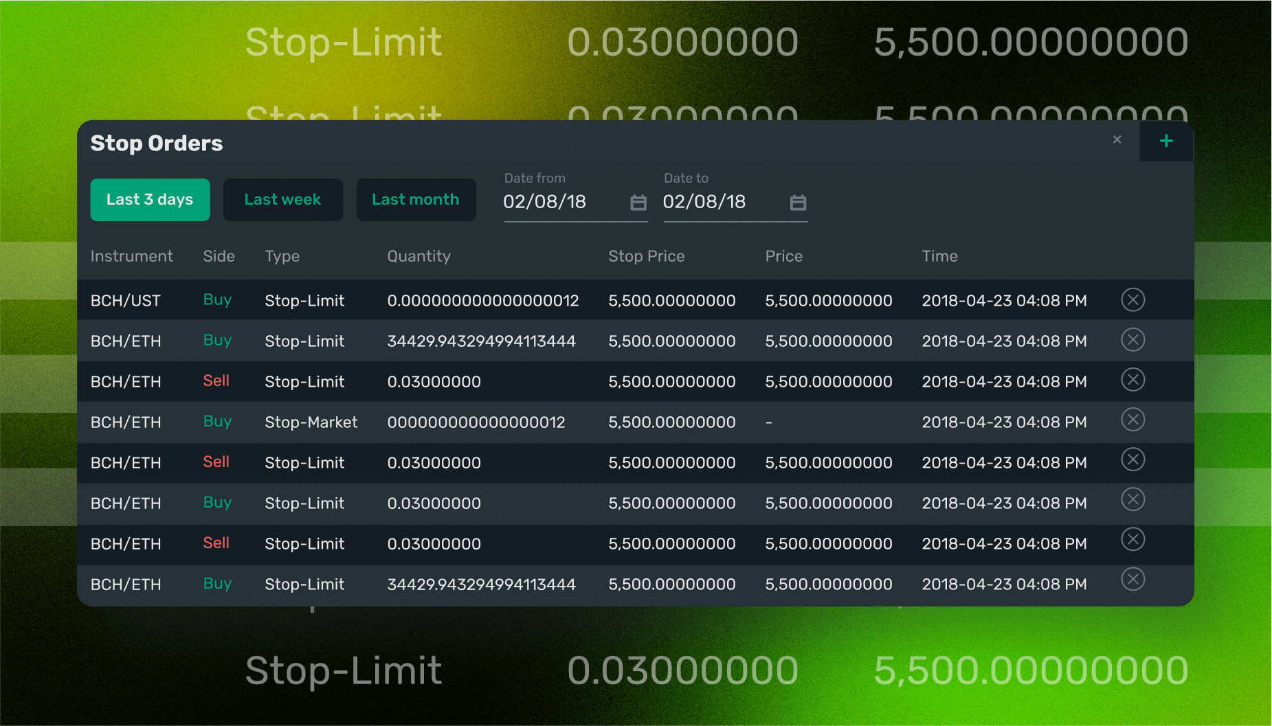Sort by Instrument column header
Screen dimensions: 1272x726
click(x=131, y=256)
